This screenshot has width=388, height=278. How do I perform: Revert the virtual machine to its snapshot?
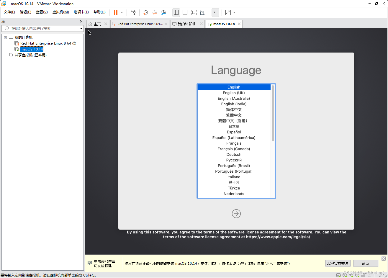coord(155,12)
